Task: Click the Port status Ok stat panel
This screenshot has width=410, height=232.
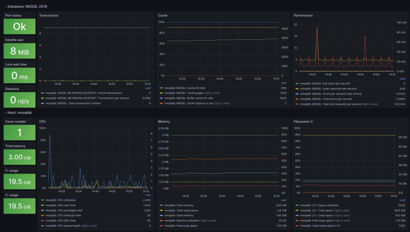Action: [20, 26]
